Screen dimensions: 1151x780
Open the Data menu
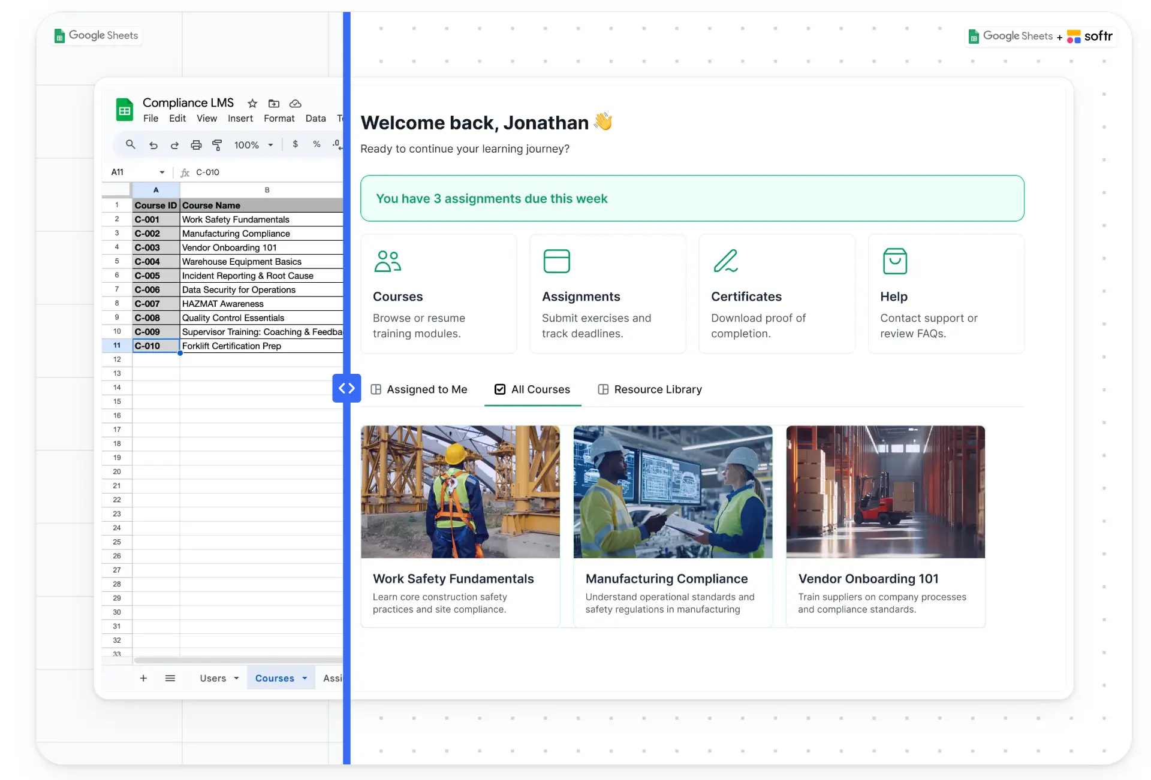pos(315,119)
